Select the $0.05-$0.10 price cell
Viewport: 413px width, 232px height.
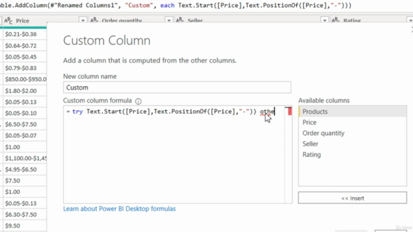pos(25,113)
